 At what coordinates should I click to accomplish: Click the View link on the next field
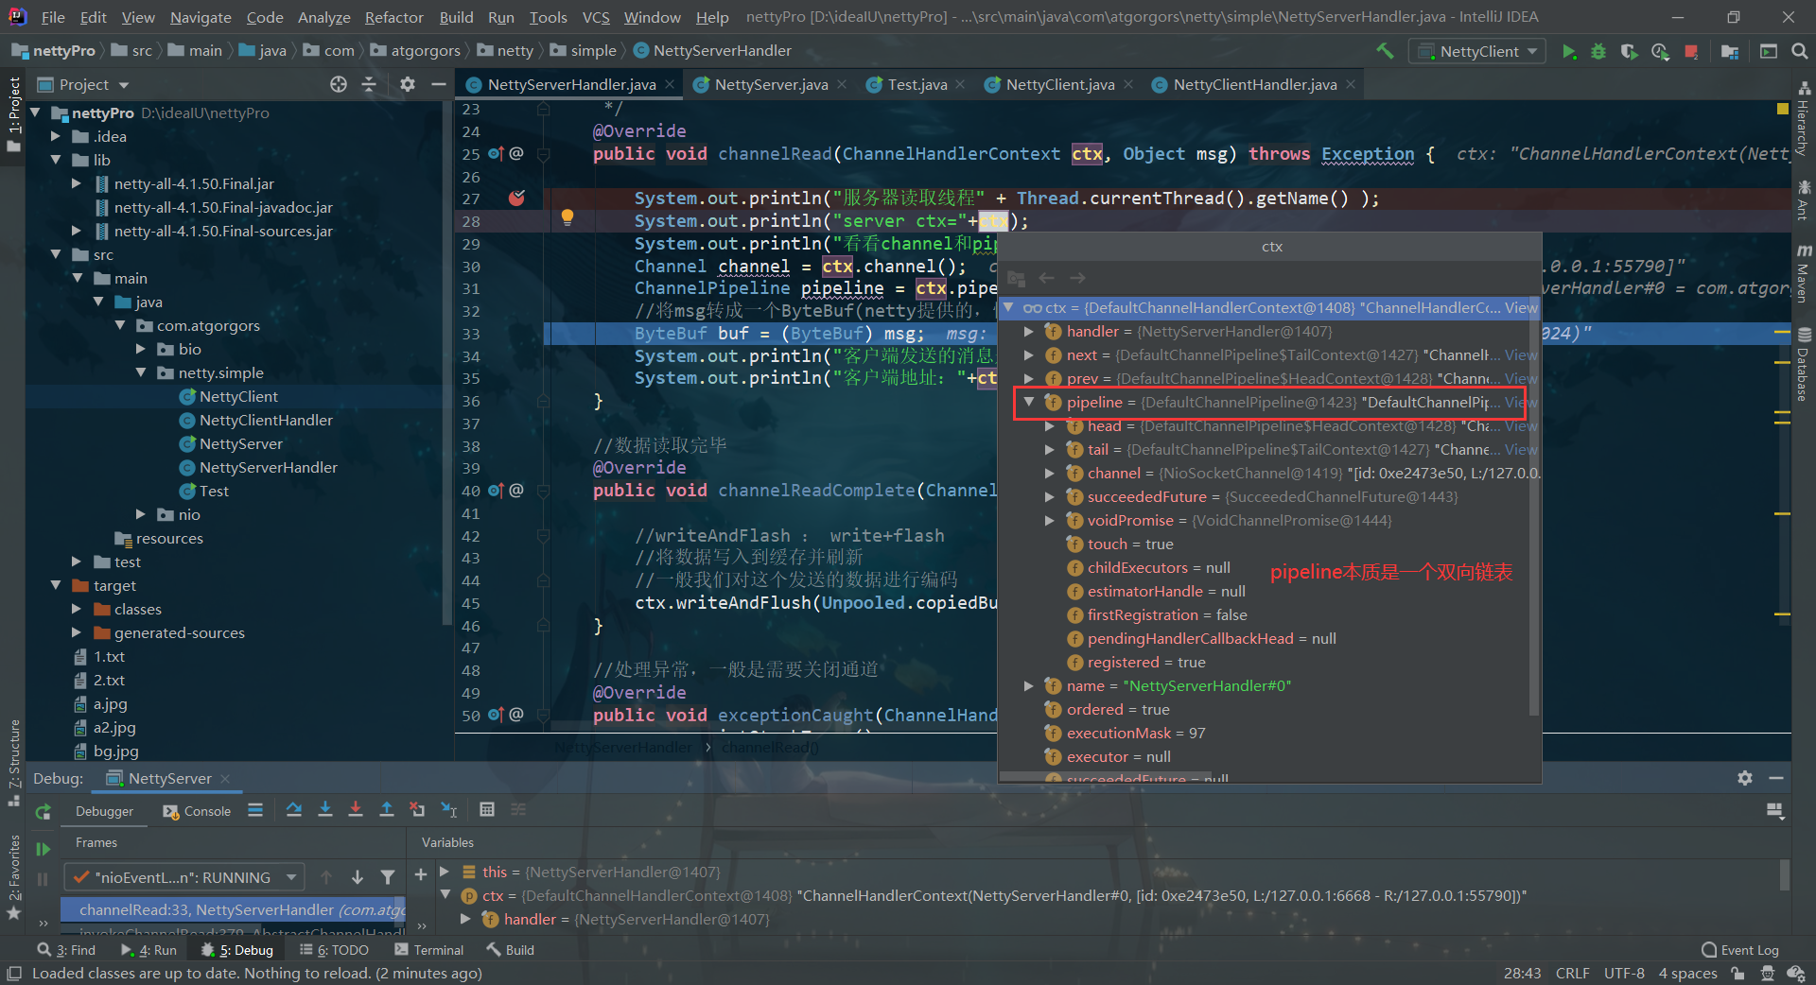pos(1520,355)
